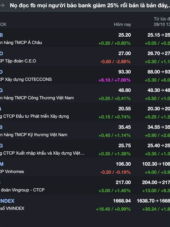The height and width of the screenshot is (227, 170).
Task: Click the red -0.20 / -0.19% Vinhomes change
Action: (x=115, y=172)
